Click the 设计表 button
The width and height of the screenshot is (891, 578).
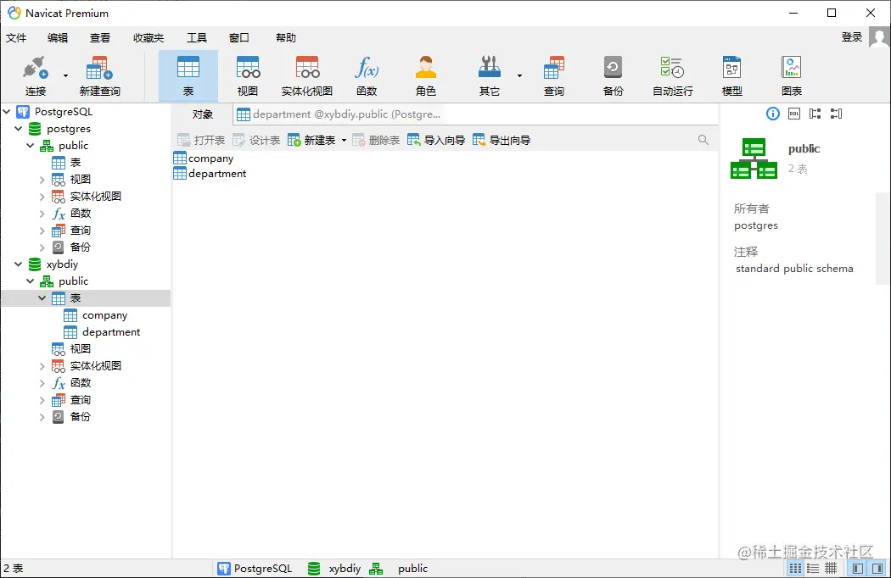257,140
